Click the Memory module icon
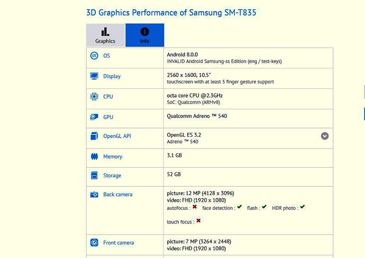 94,156
